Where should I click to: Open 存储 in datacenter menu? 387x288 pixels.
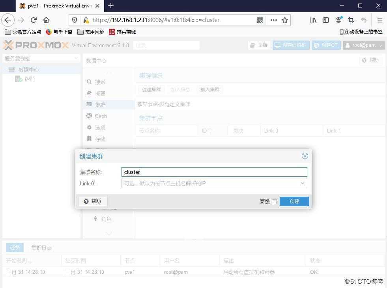pyautogui.click(x=109, y=139)
